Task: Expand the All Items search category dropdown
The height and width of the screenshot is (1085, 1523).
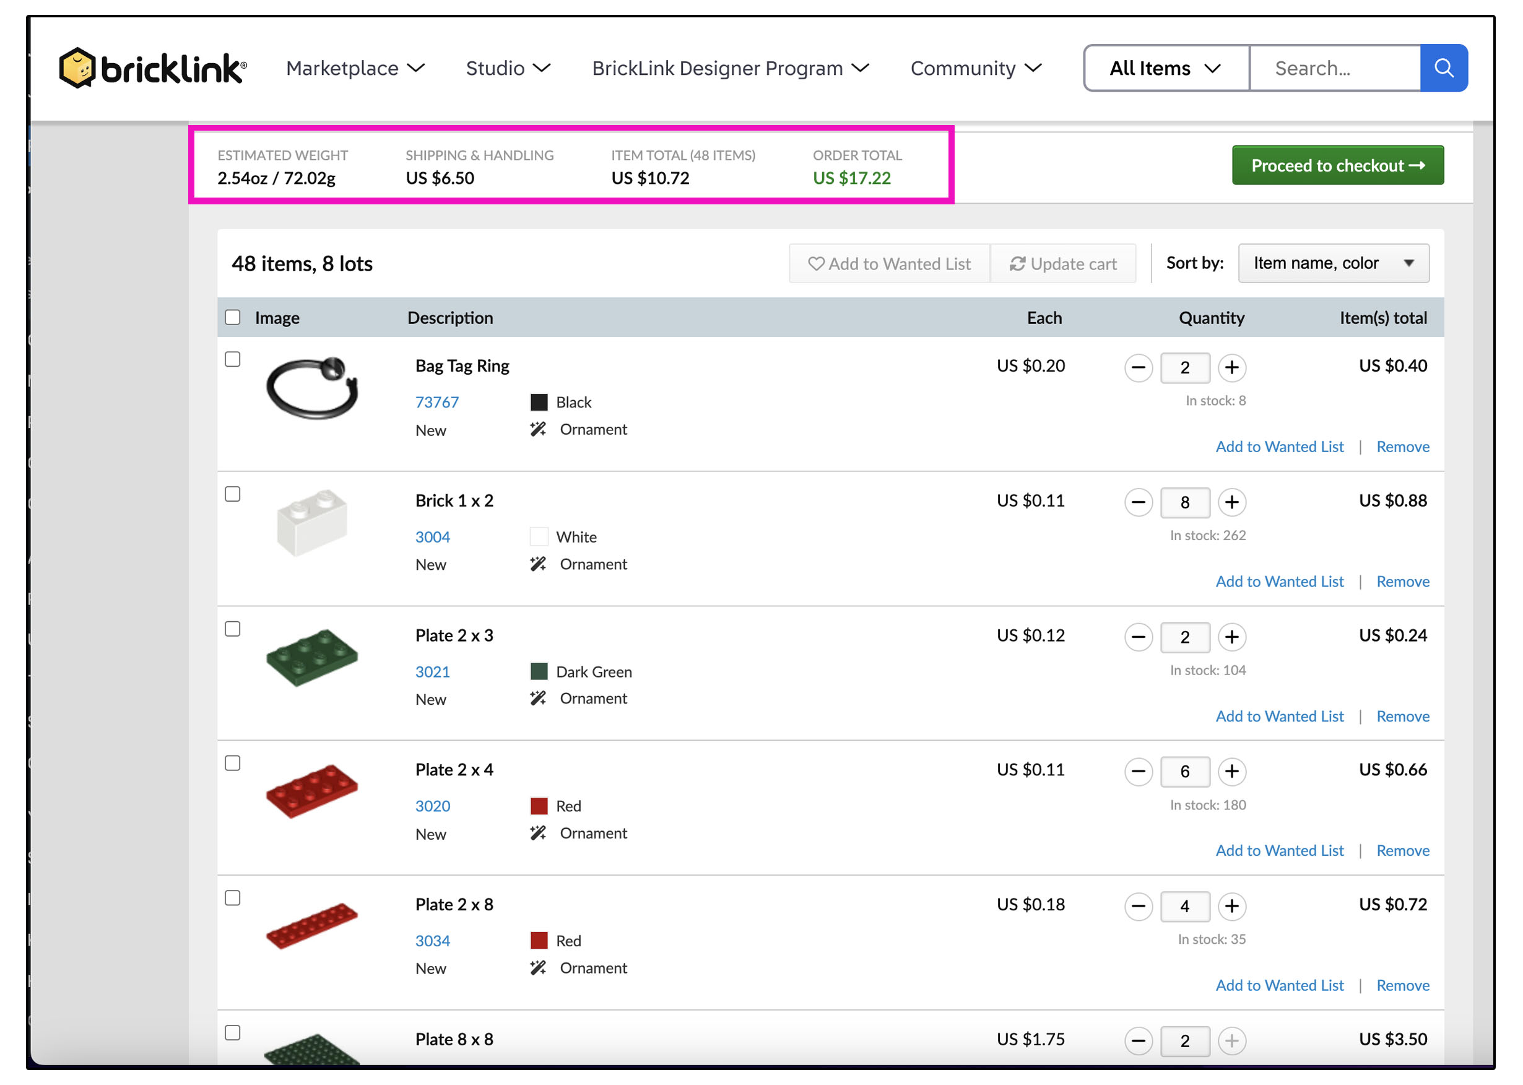Action: coord(1165,68)
